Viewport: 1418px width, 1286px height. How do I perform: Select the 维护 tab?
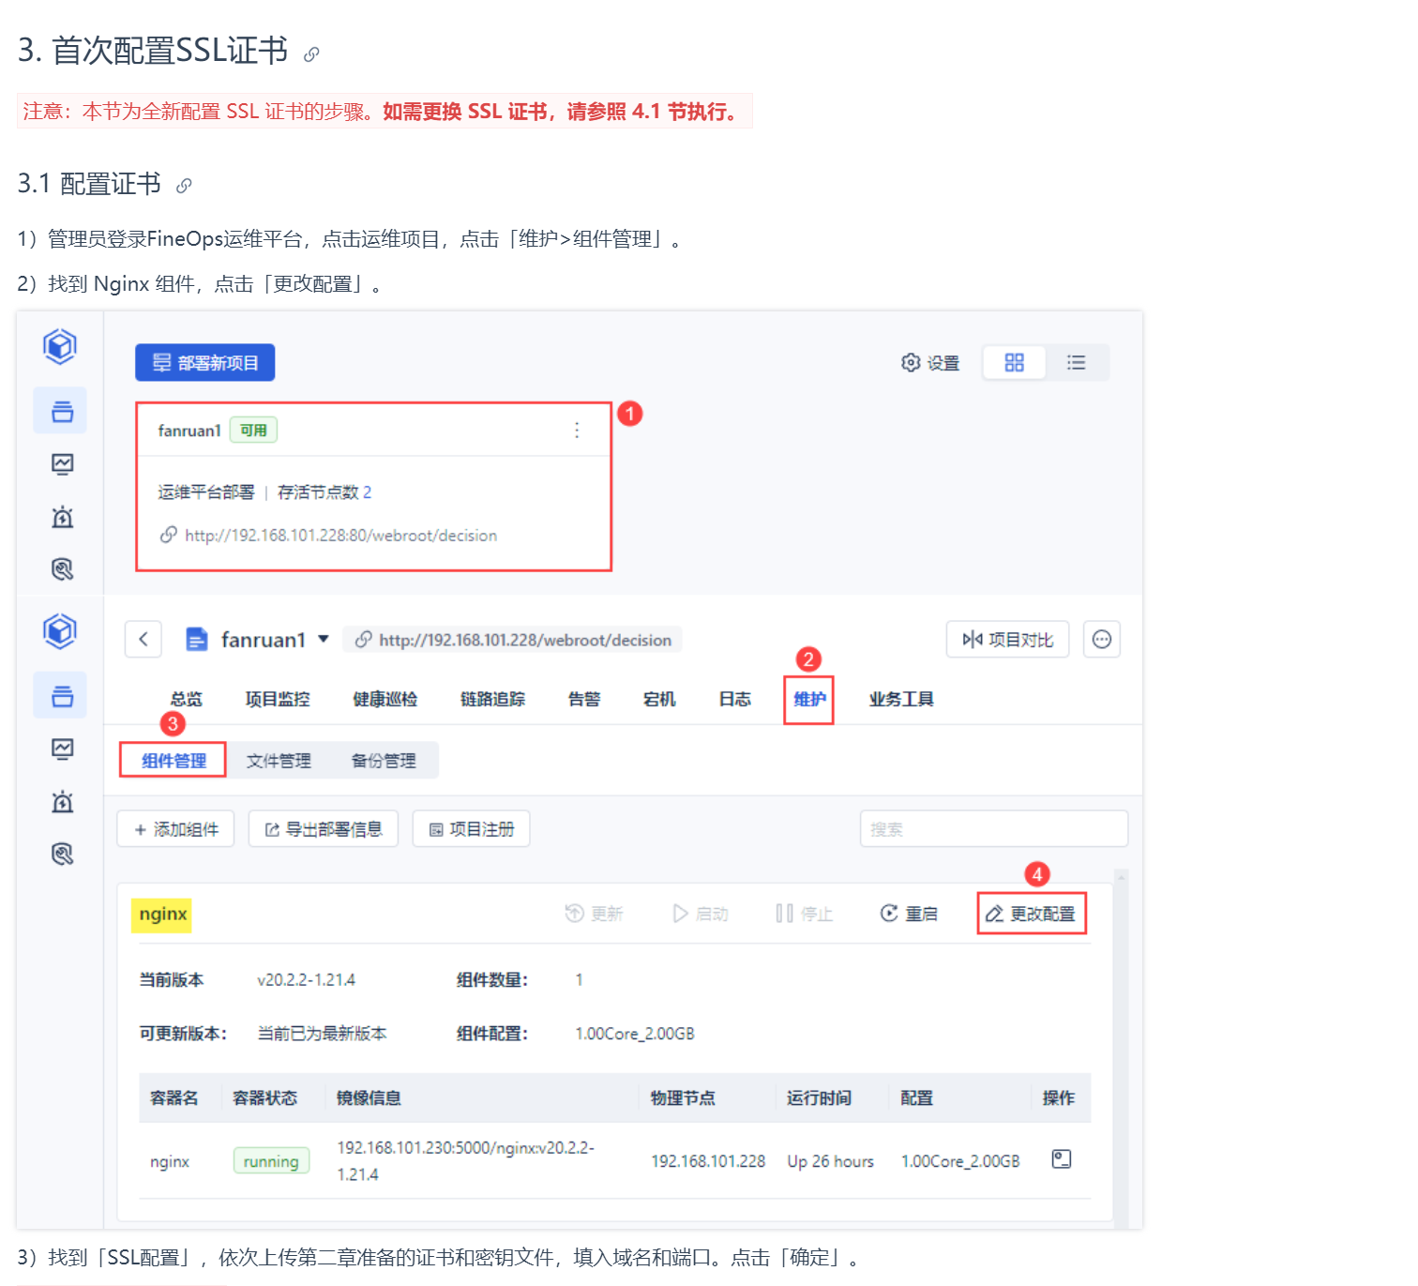pyautogui.click(x=809, y=699)
